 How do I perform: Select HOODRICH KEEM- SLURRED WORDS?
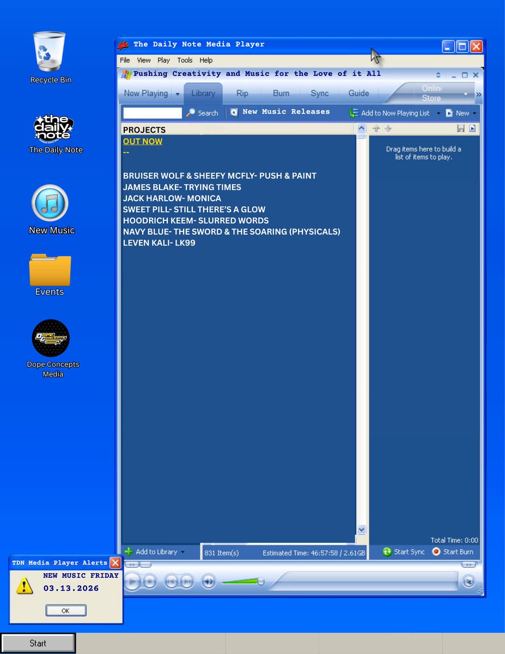pos(196,221)
